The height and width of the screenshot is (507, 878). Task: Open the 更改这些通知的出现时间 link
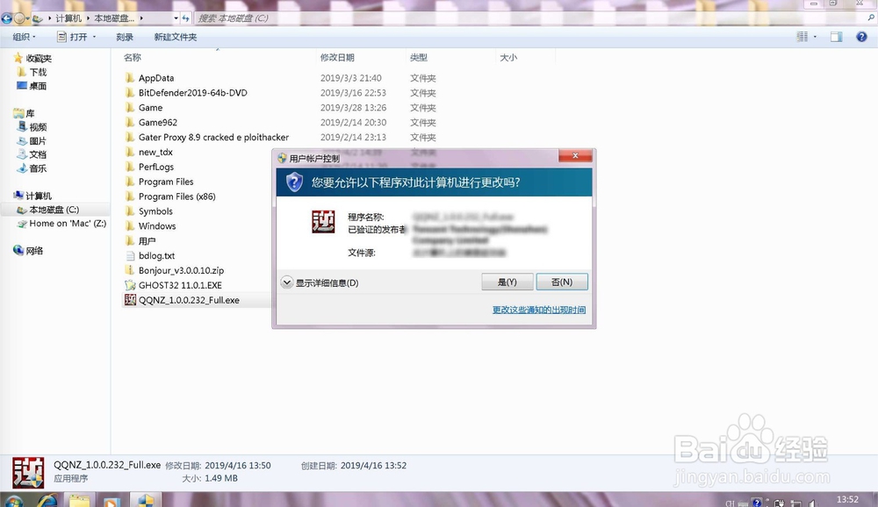pos(539,310)
